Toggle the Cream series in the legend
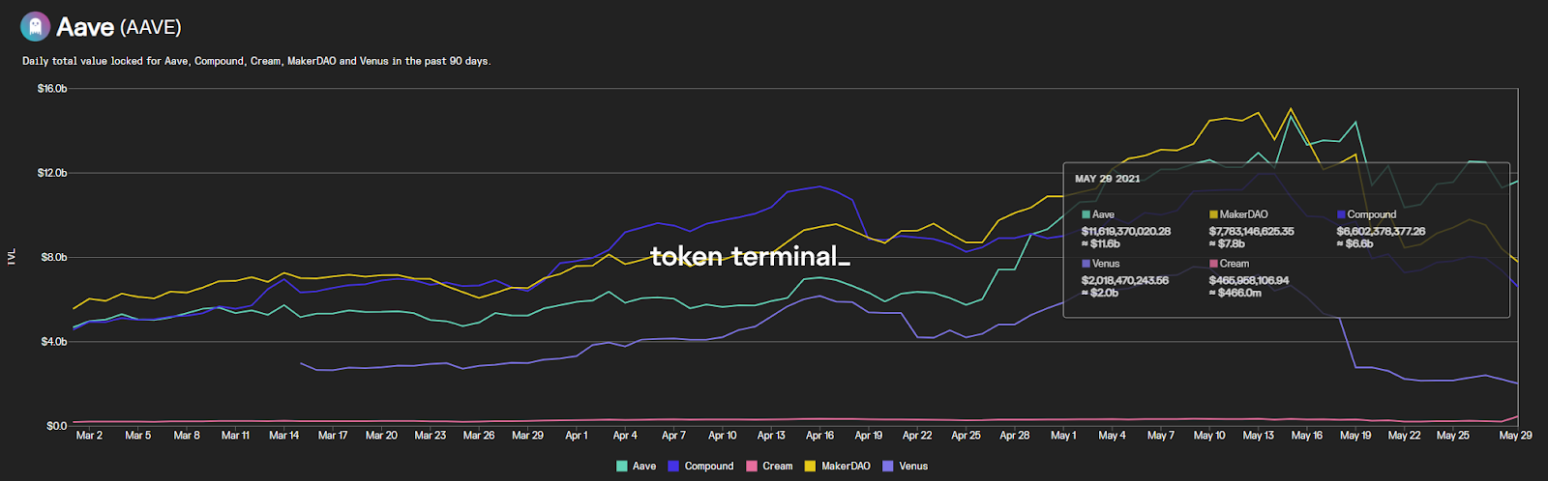 [x=769, y=466]
